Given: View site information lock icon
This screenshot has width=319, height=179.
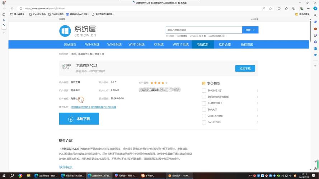Looking at the screenshot, I should point(21,8).
